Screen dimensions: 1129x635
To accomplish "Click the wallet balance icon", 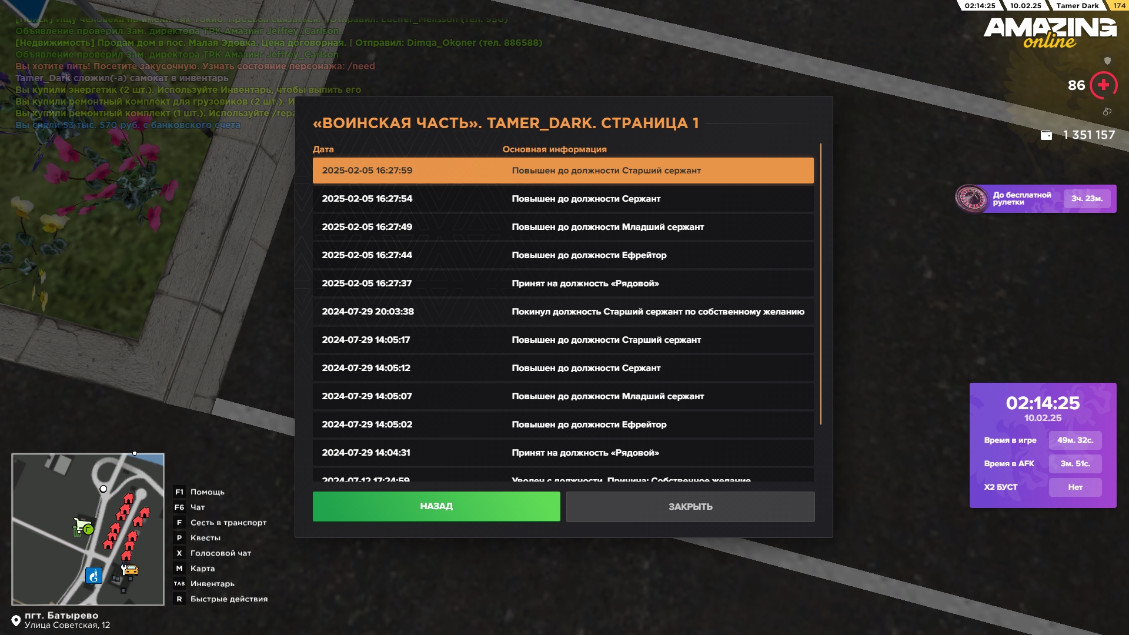I will (1046, 135).
